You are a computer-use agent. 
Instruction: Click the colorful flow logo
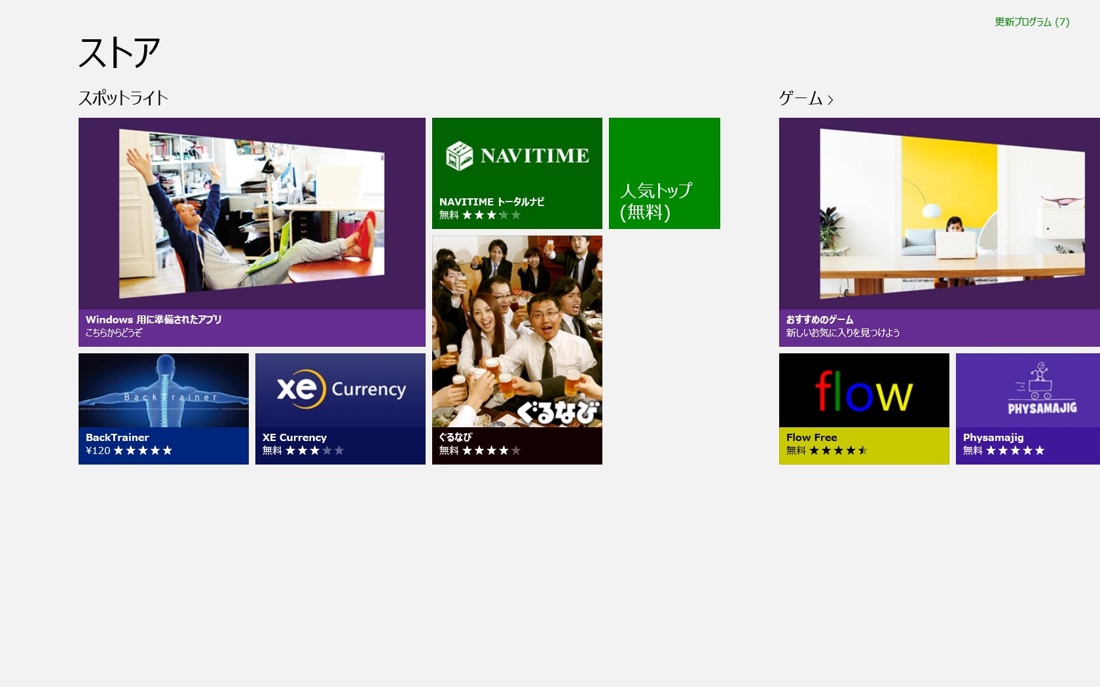(x=864, y=391)
